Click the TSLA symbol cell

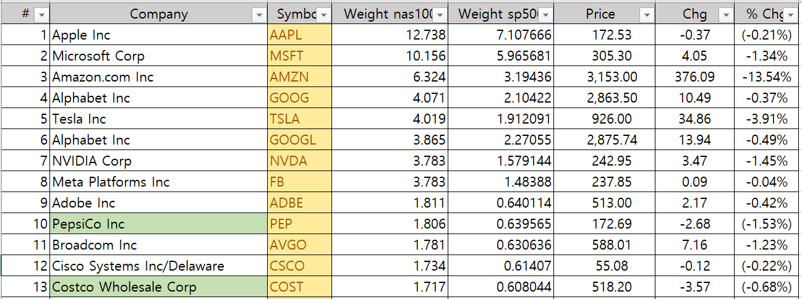pos(300,119)
